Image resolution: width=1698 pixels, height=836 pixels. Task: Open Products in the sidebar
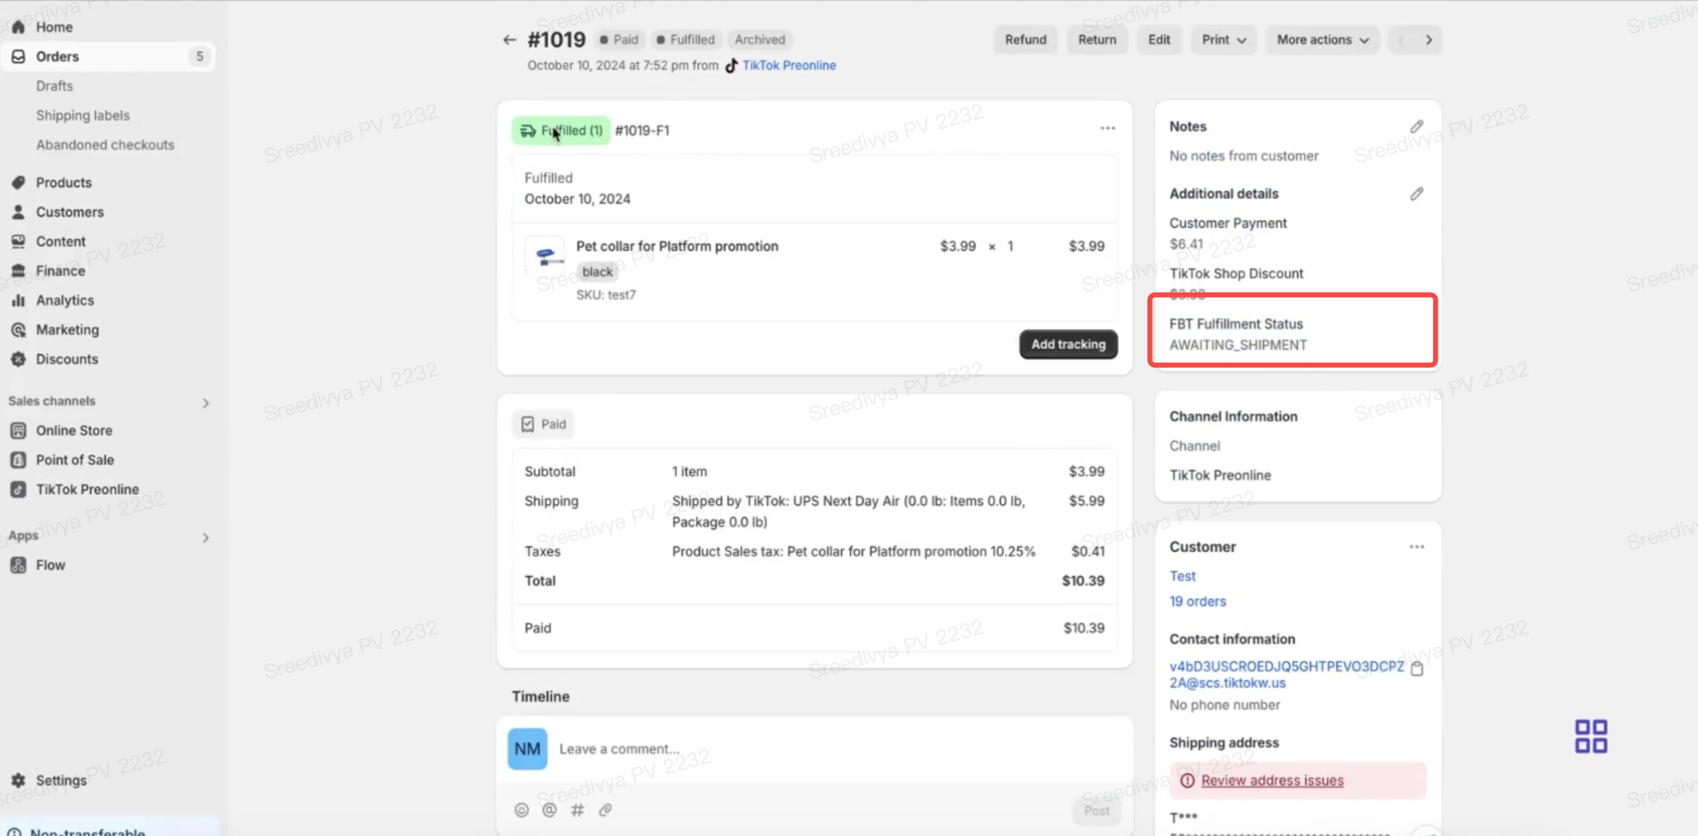click(63, 183)
